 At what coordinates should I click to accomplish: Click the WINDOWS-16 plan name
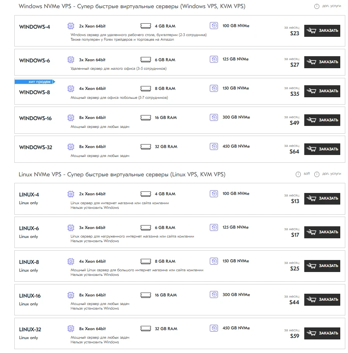pyautogui.click(x=35, y=119)
